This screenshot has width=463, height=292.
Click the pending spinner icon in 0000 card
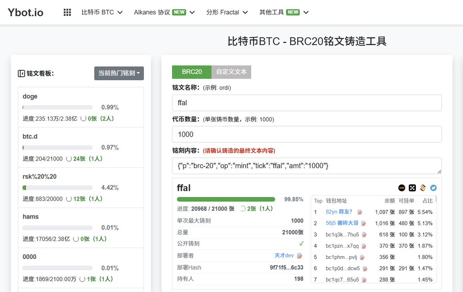[x=82, y=279]
